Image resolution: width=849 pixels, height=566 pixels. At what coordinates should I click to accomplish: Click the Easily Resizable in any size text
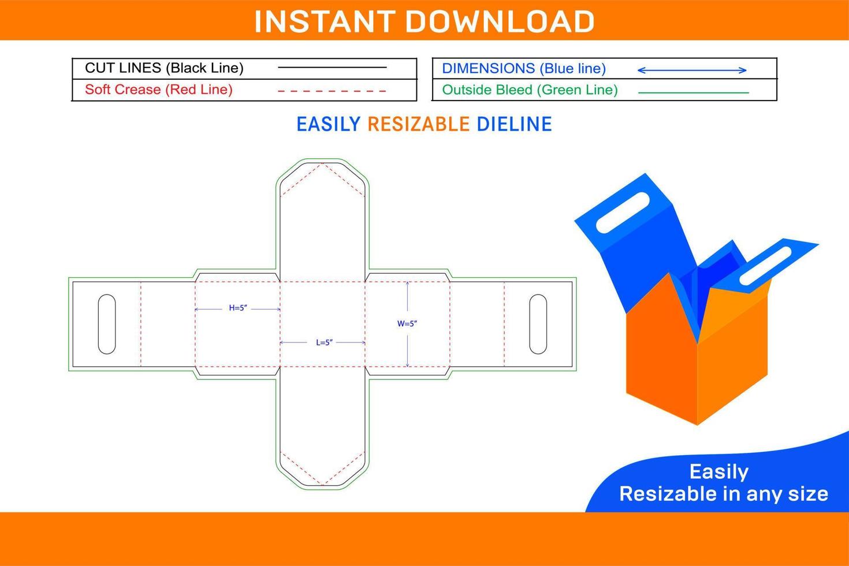tap(725, 482)
